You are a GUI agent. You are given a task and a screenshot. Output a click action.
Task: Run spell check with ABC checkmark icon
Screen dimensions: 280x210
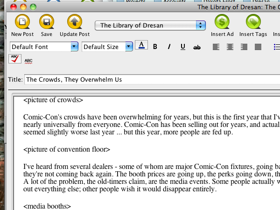(15, 59)
